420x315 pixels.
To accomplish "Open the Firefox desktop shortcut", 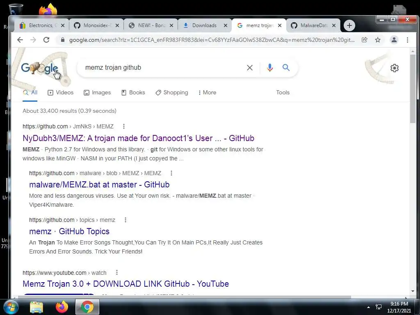I will pos(48,9).
